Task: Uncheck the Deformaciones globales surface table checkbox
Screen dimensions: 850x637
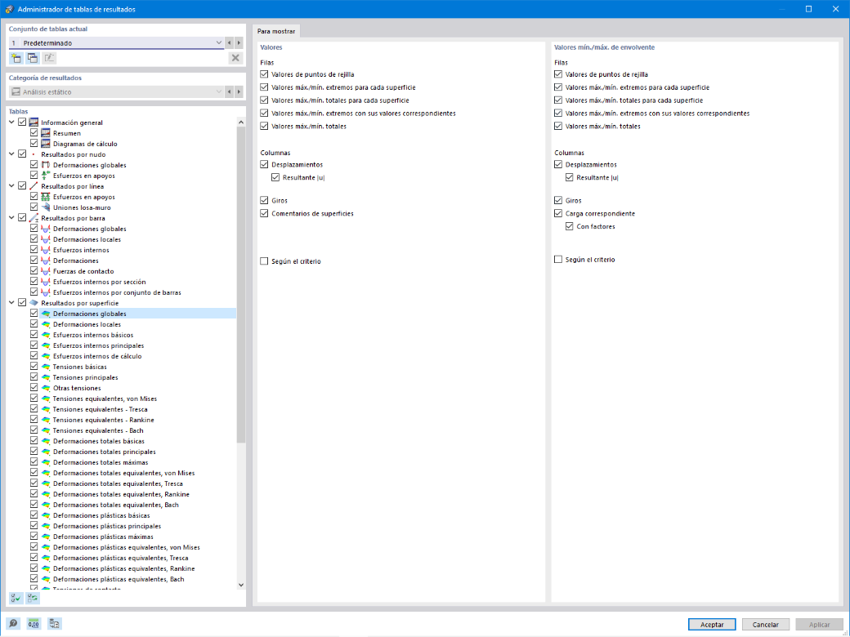Action: [x=34, y=314]
